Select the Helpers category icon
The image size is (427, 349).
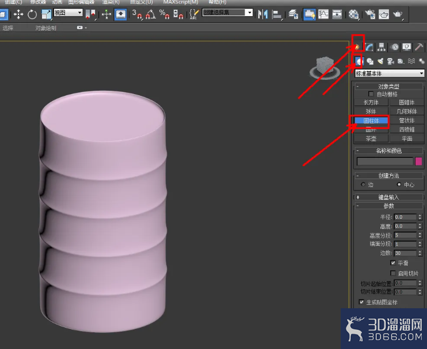(401, 61)
